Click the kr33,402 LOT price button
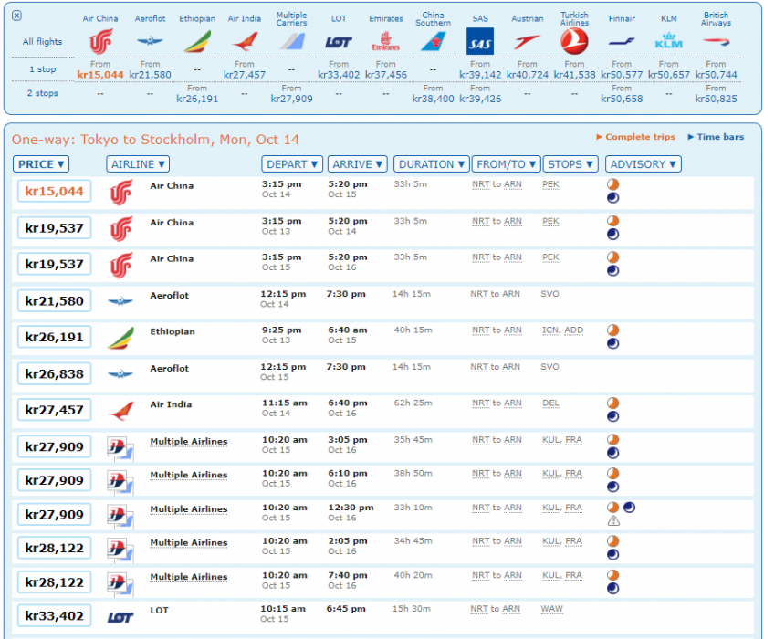This screenshot has height=639, width=764. [54, 615]
